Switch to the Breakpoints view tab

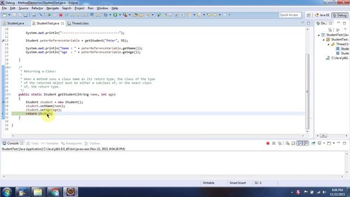pyautogui.click(x=72, y=143)
